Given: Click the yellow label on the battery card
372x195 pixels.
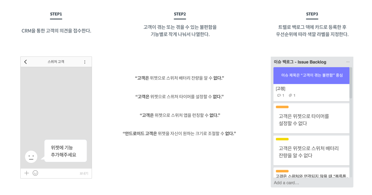Looking at the screenshot, I should pos(282,139).
